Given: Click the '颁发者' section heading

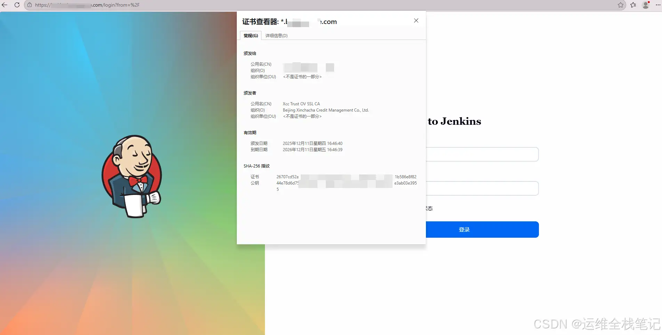Looking at the screenshot, I should (250, 93).
